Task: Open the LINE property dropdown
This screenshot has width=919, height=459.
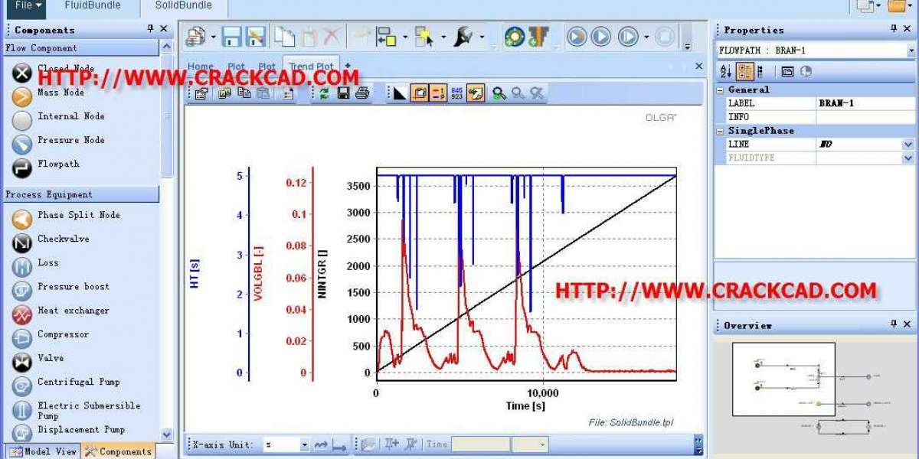Action: 908,144
